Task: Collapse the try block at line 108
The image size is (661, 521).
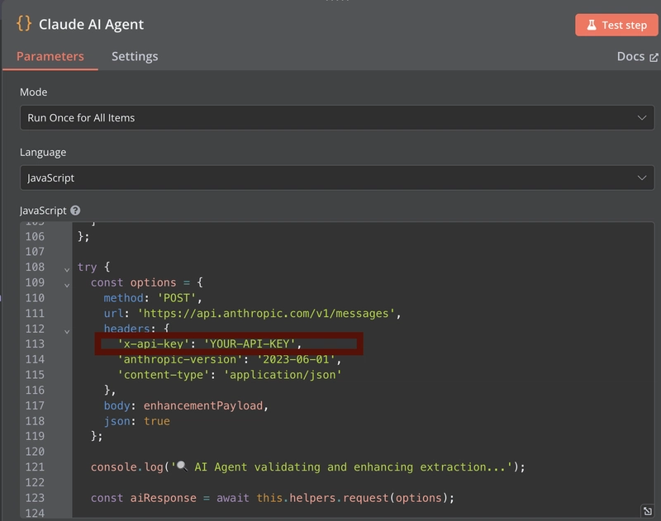Action: click(x=67, y=269)
